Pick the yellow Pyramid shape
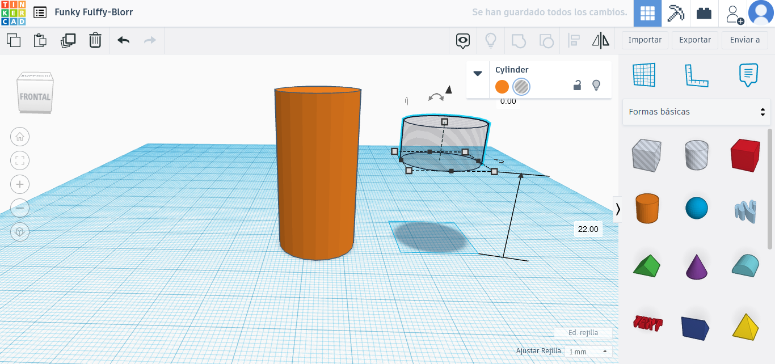The image size is (775, 364). pyautogui.click(x=745, y=326)
